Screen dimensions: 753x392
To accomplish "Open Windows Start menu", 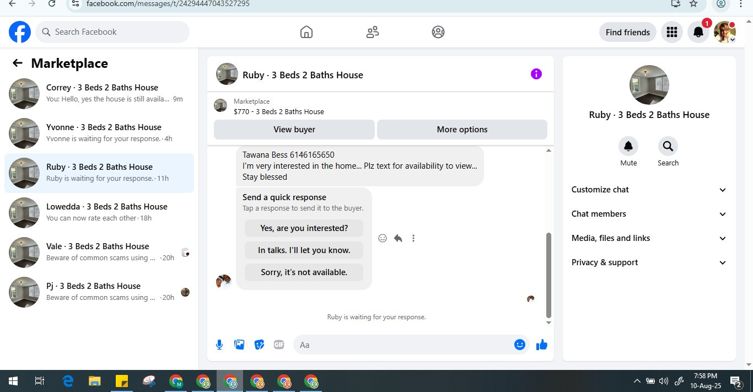I will pos(13,381).
